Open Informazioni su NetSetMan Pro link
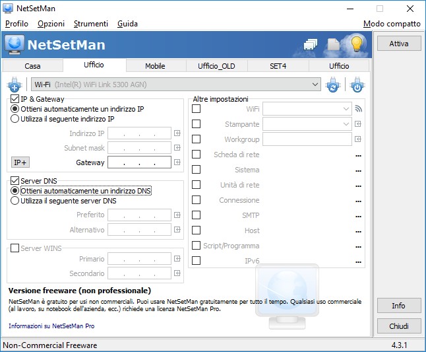Image resolution: width=426 pixels, height=352 pixels. (x=51, y=326)
